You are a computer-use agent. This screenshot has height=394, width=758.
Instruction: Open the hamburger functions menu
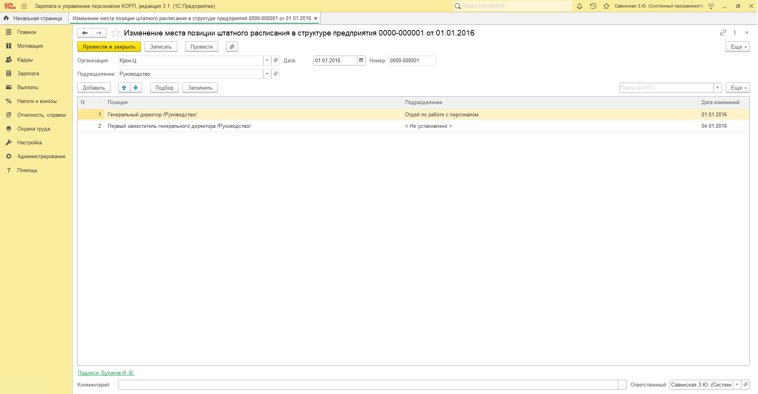24,6
